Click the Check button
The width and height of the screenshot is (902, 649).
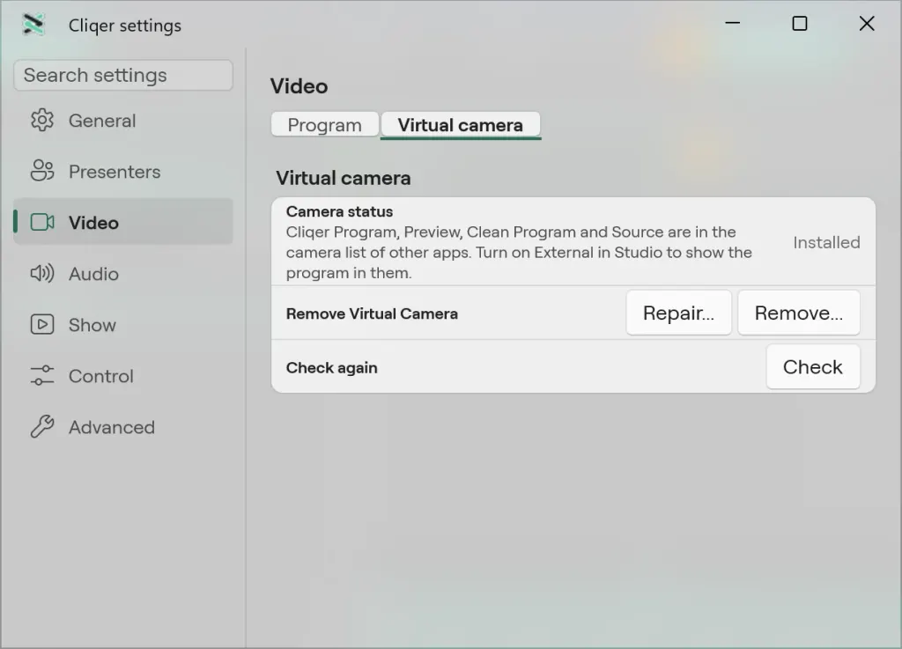tap(813, 366)
